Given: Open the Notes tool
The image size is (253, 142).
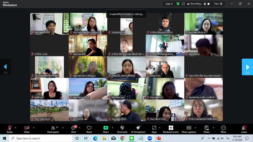Looking at the screenshot, I should (x=207, y=129).
